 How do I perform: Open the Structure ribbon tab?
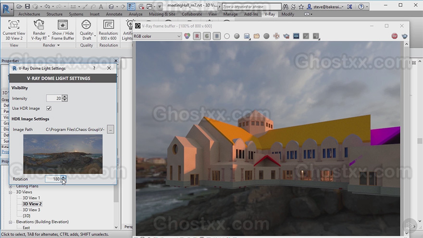pyautogui.click(x=54, y=14)
